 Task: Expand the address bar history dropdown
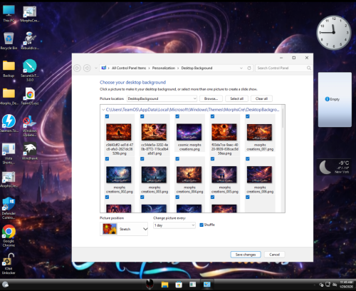(x=241, y=68)
